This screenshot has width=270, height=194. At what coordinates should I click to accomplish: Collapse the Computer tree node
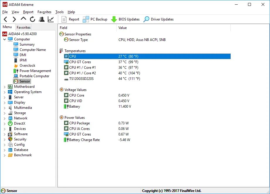(x=5, y=39)
